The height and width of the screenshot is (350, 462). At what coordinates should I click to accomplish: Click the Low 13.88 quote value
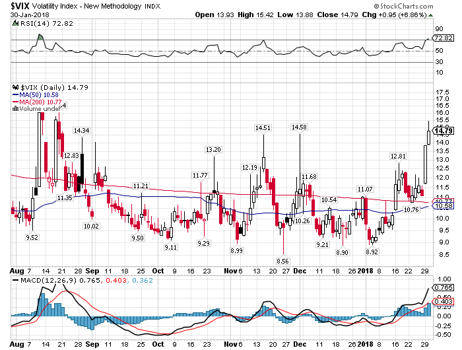(x=295, y=15)
